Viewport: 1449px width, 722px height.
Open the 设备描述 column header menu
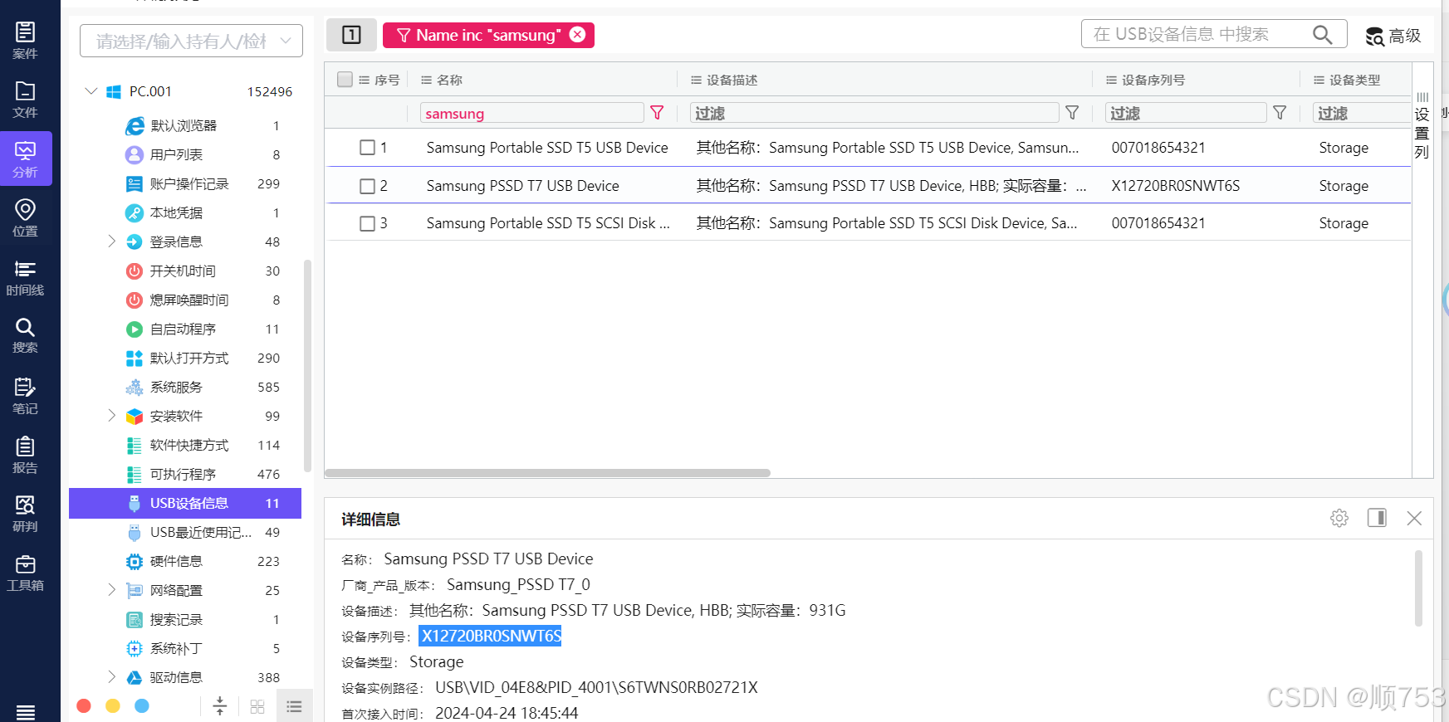pyautogui.click(x=696, y=80)
